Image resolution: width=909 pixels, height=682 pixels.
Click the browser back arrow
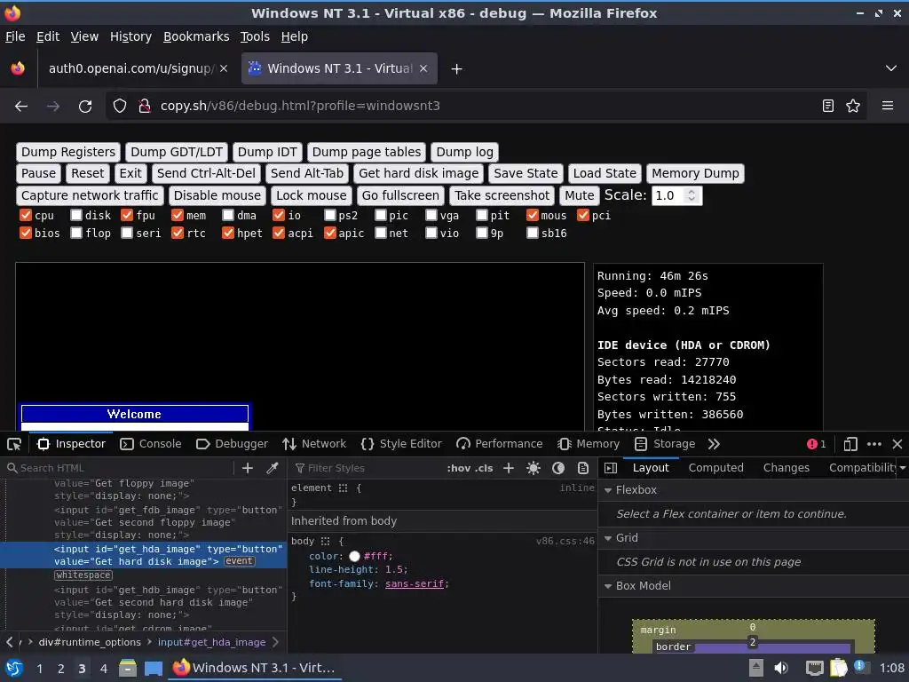click(21, 107)
